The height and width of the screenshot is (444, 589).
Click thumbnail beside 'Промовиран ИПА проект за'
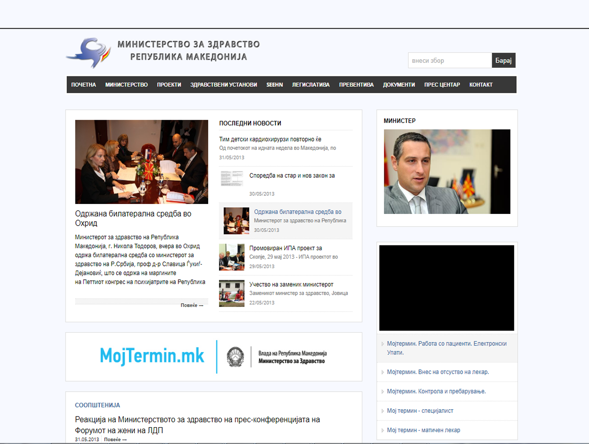[232, 257]
